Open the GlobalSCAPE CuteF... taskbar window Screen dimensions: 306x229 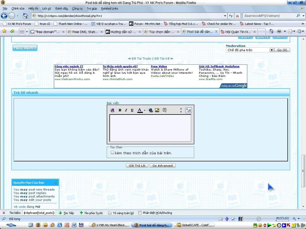tap(194, 225)
